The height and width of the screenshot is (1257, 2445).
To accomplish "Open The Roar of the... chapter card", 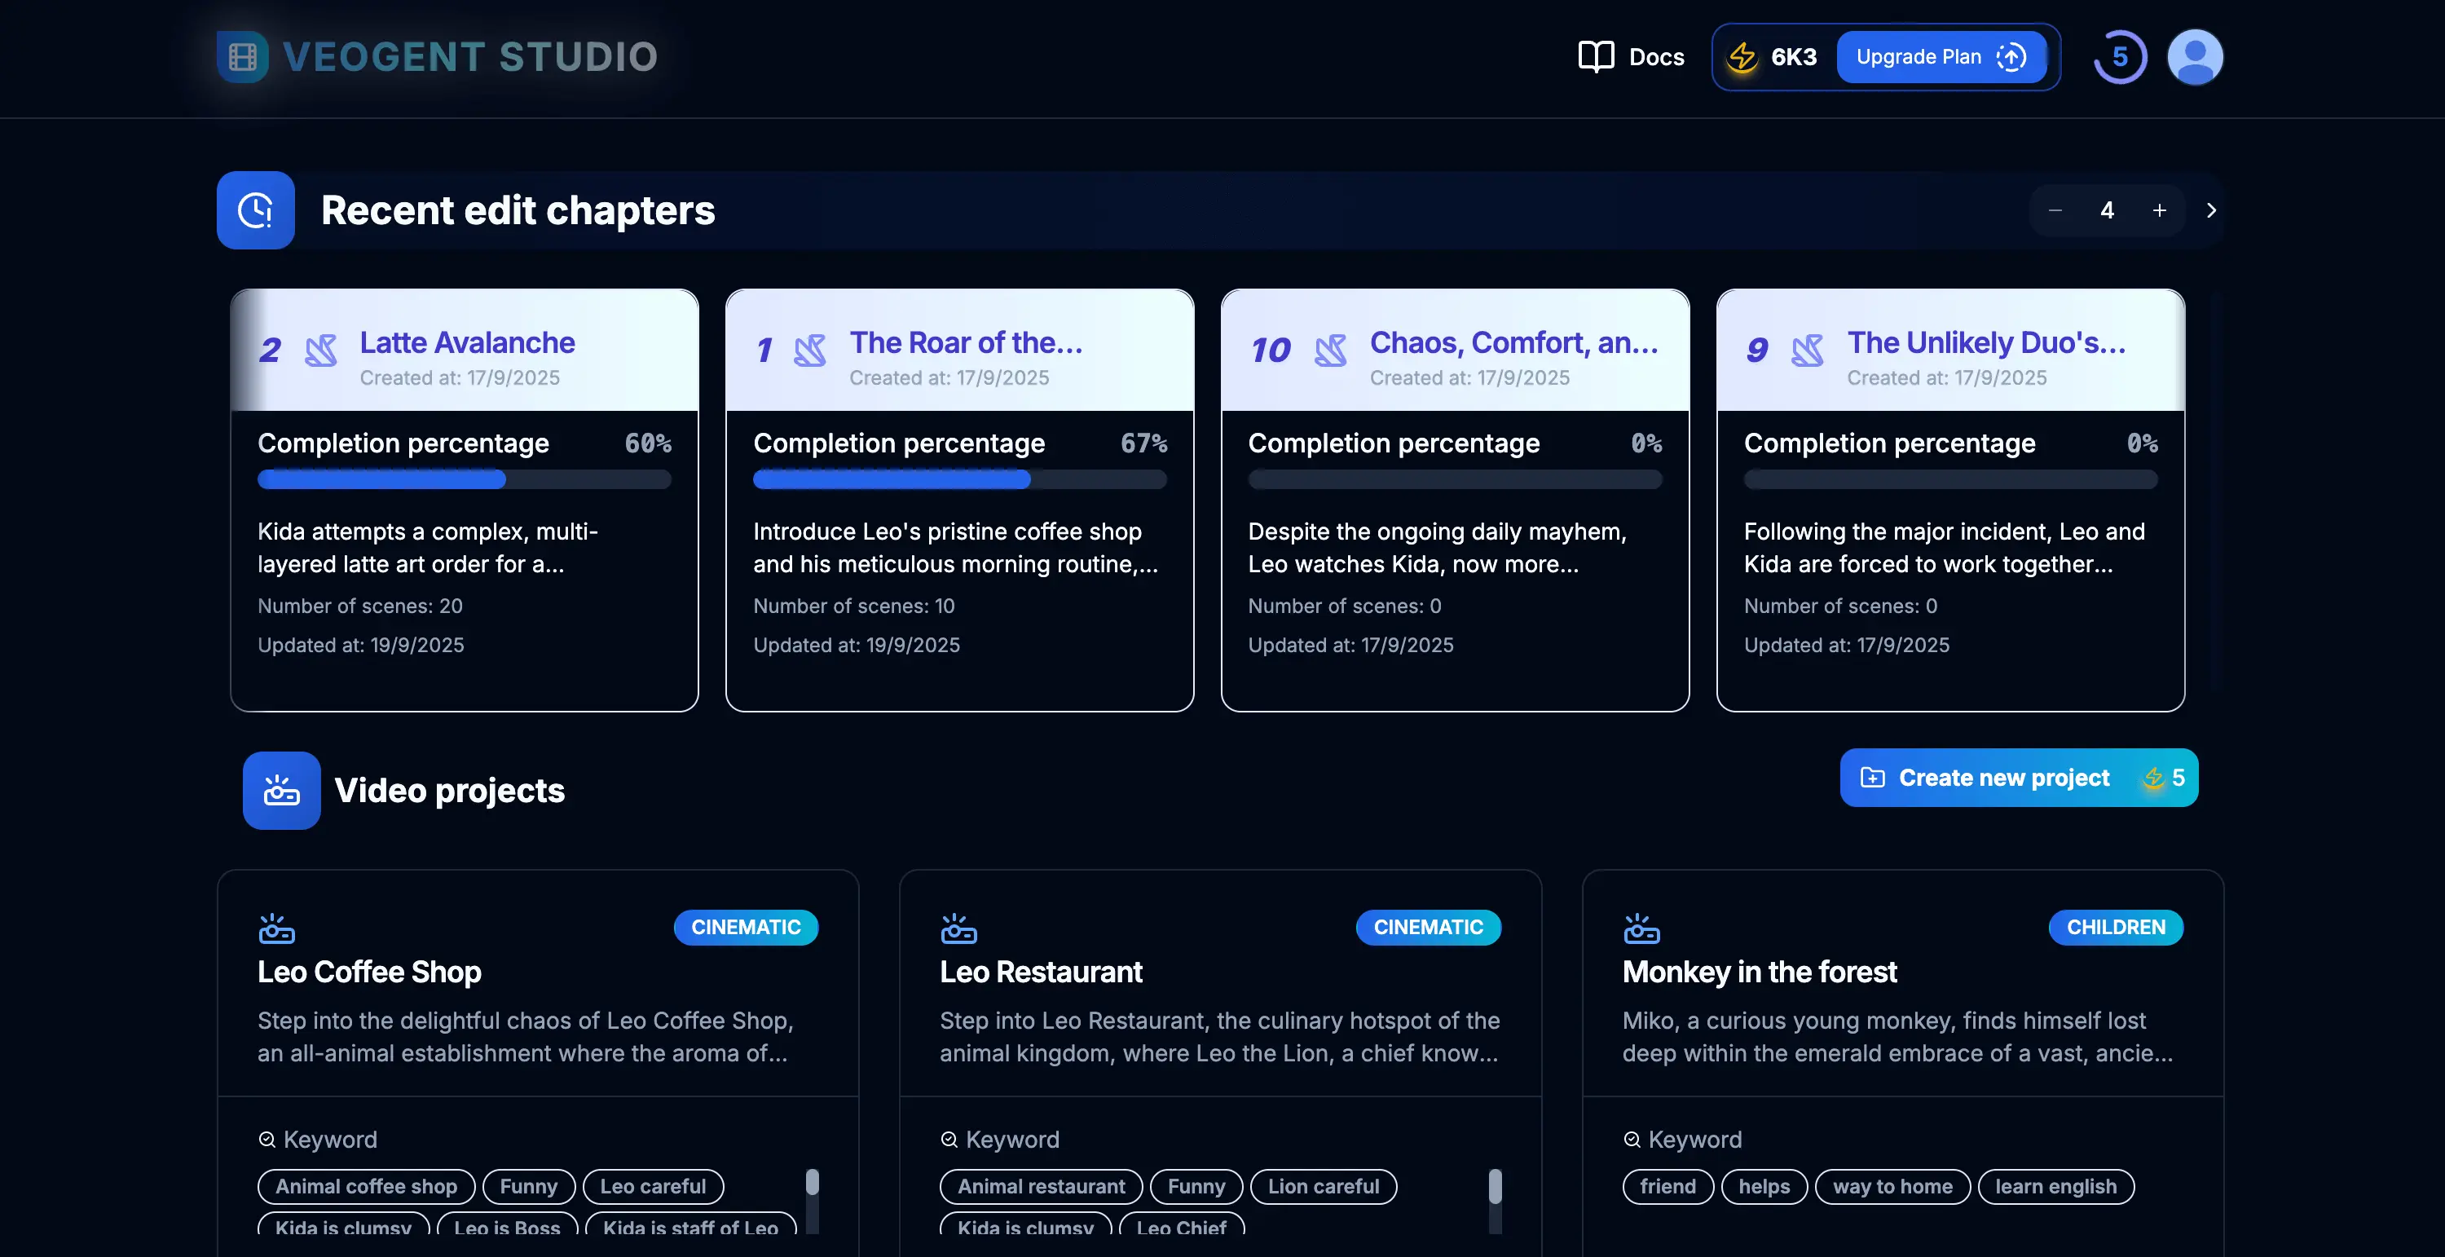I will [959, 550].
